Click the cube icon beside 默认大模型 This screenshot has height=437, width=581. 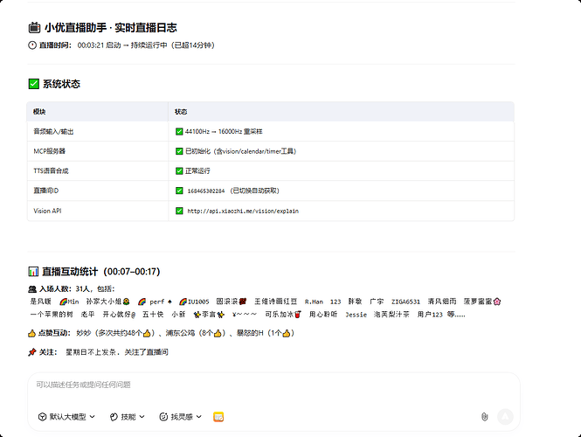[x=42, y=417]
